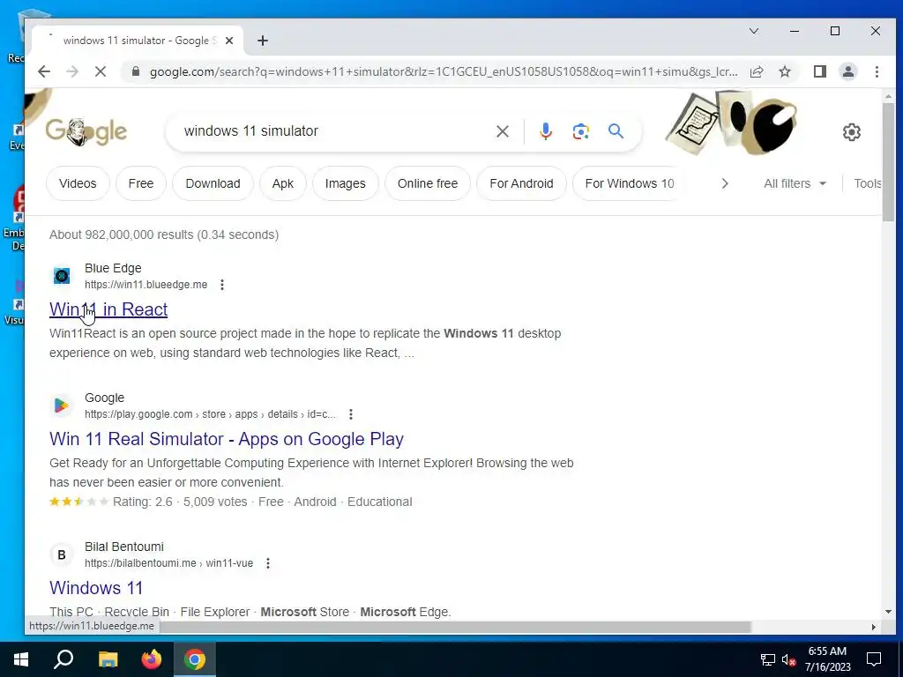Share this page via the share icon
Screen dimensions: 903x677
[757, 71]
